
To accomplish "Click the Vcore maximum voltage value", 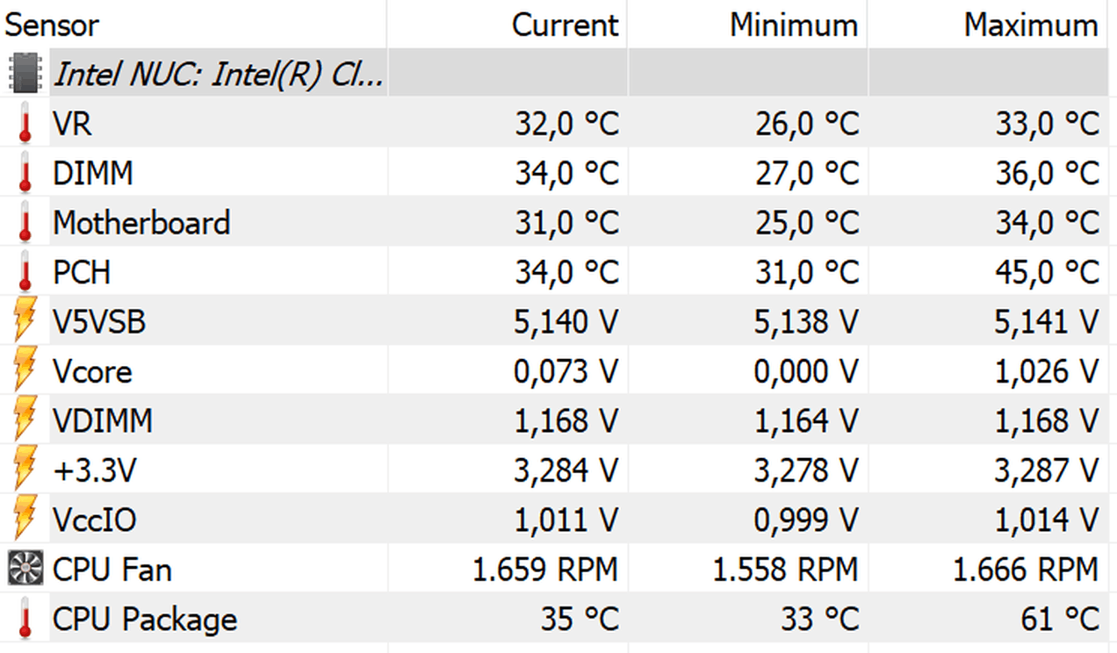I will pos(1047,371).
